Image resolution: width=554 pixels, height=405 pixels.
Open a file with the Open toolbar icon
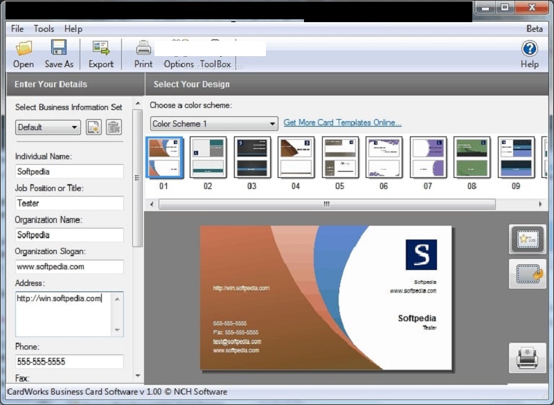click(x=24, y=54)
